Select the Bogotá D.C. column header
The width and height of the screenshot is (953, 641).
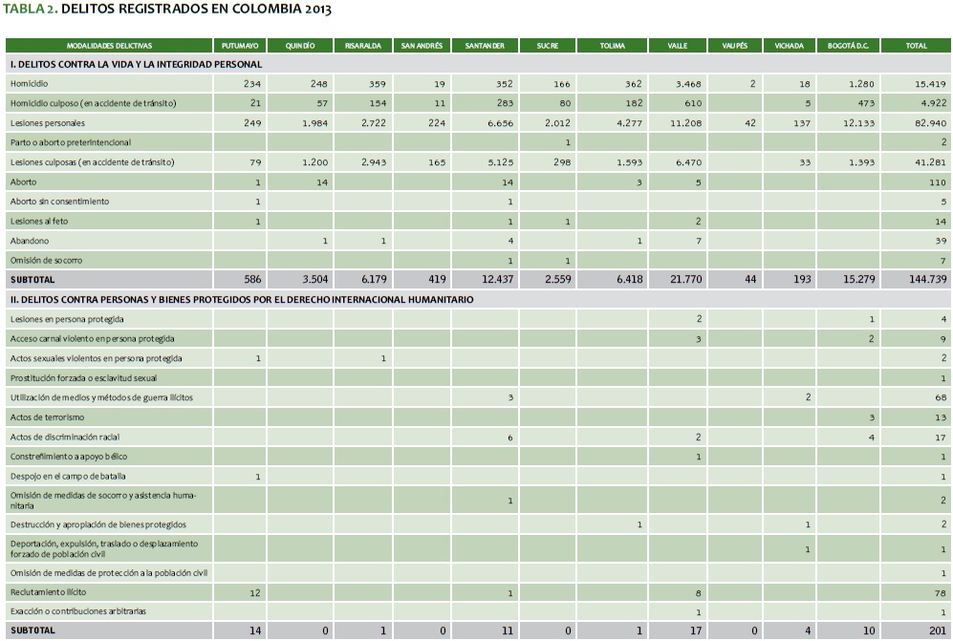coord(847,46)
